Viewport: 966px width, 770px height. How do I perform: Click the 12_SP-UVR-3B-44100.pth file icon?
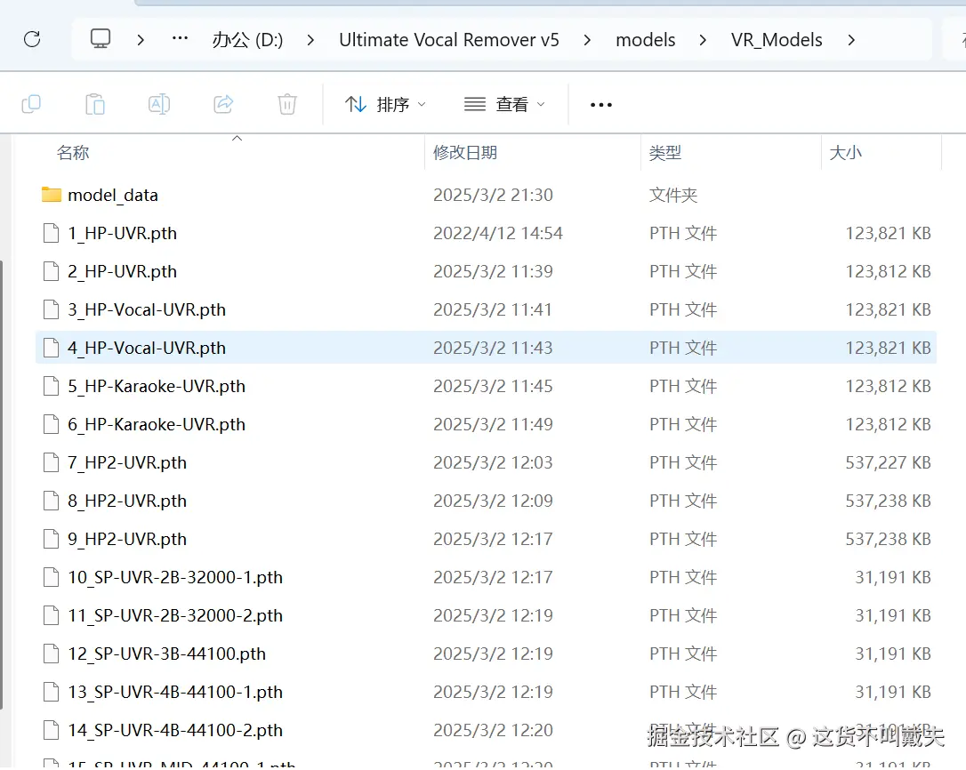coord(51,654)
